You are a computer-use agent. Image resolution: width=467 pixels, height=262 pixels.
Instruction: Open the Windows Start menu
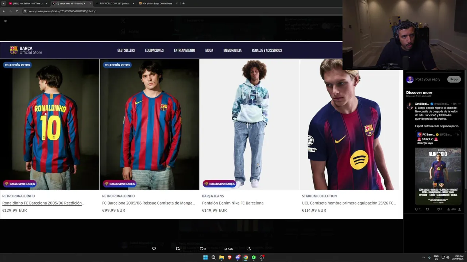coord(205,258)
